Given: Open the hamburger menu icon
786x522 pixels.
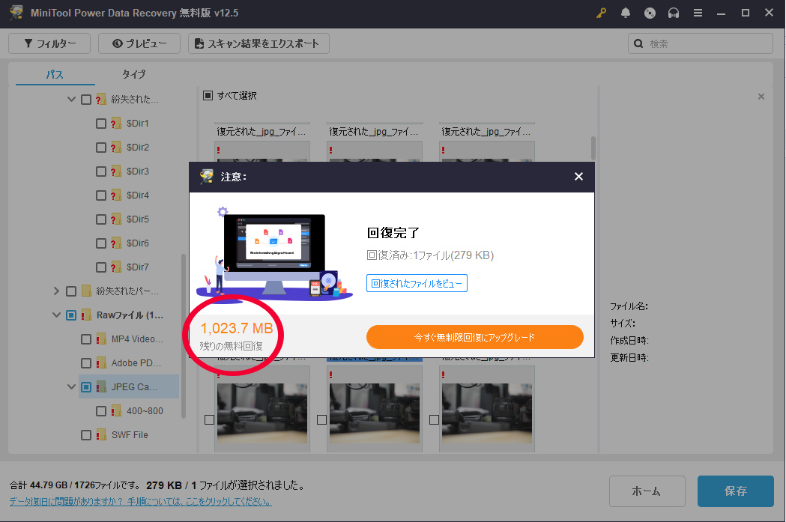Looking at the screenshot, I should [698, 13].
